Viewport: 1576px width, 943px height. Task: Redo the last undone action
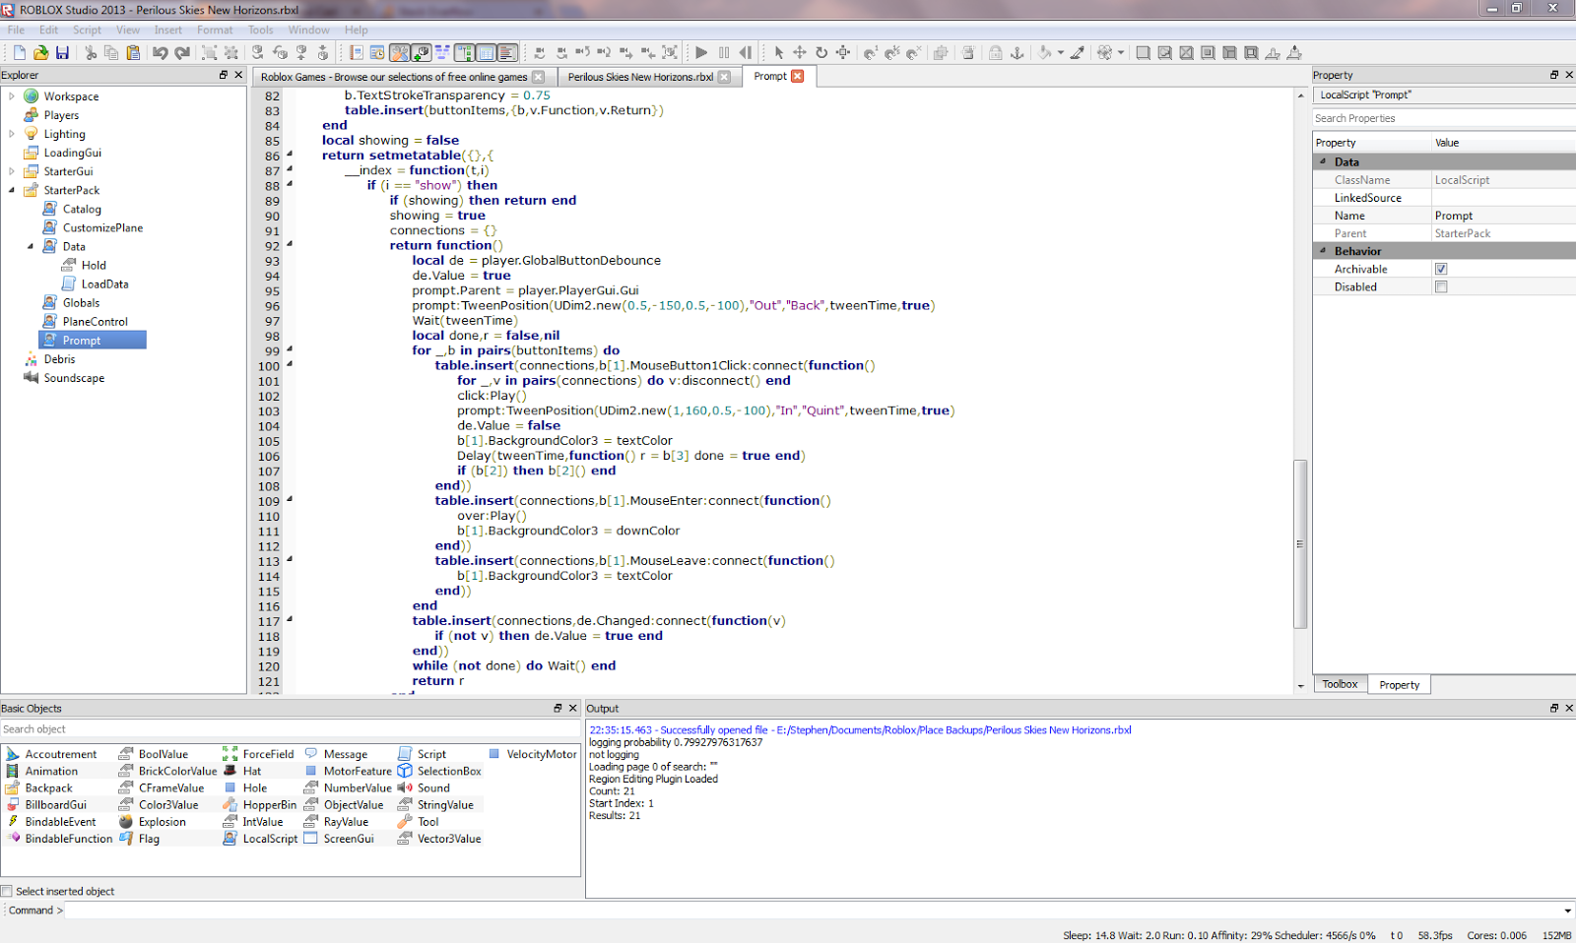coord(181,53)
